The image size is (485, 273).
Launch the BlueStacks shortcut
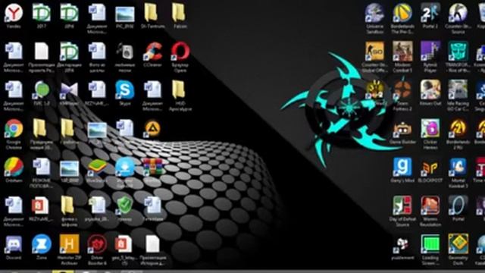[97, 168]
